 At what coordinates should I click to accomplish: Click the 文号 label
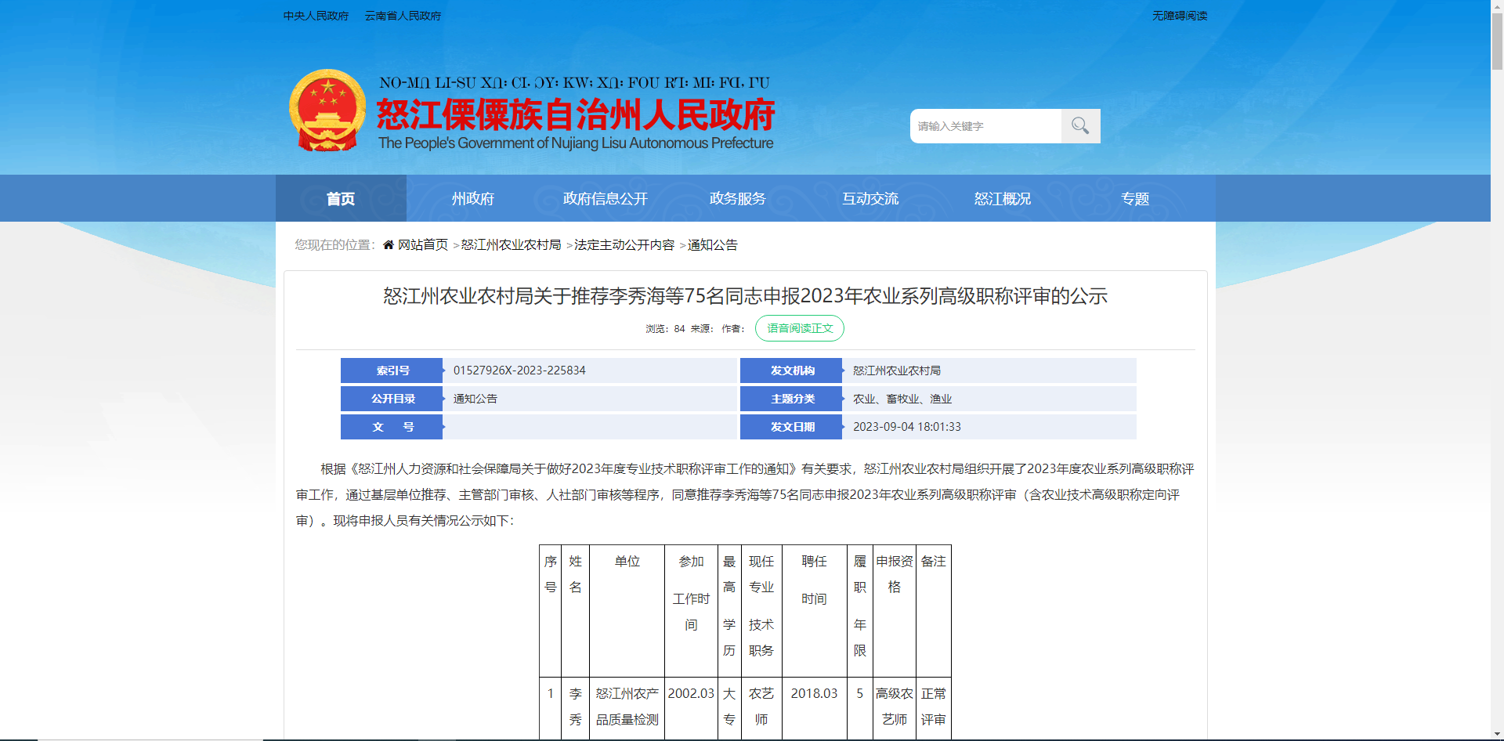tap(392, 427)
